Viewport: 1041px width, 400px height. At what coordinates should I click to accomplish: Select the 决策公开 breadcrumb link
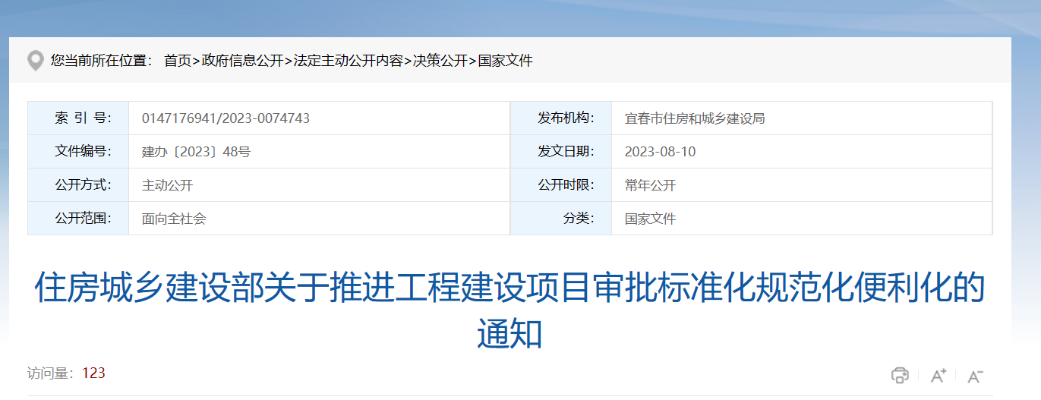tap(440, 61)
